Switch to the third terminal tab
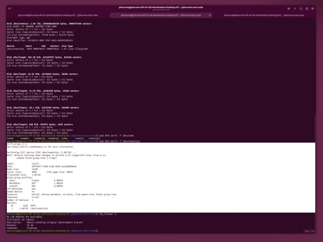Screen dimensions: 323x242 264,15
